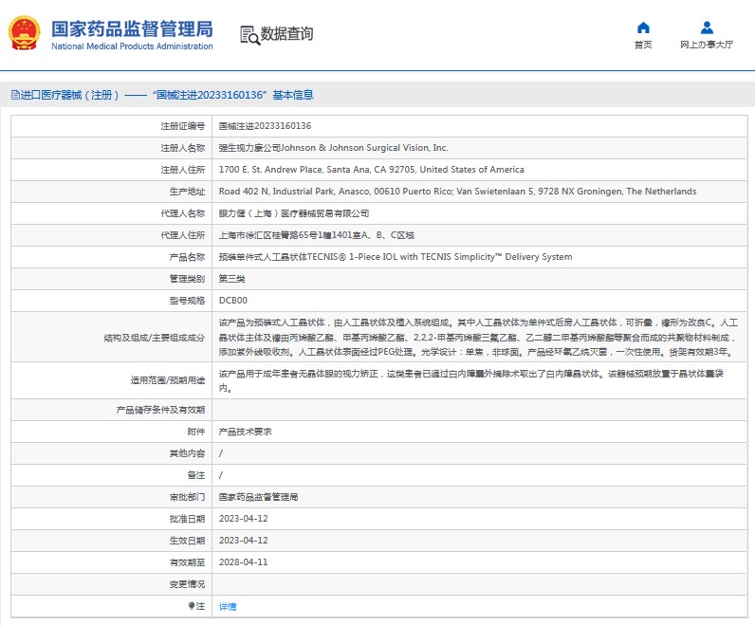Select 产品技术要求 attachment text

[245, 432]
